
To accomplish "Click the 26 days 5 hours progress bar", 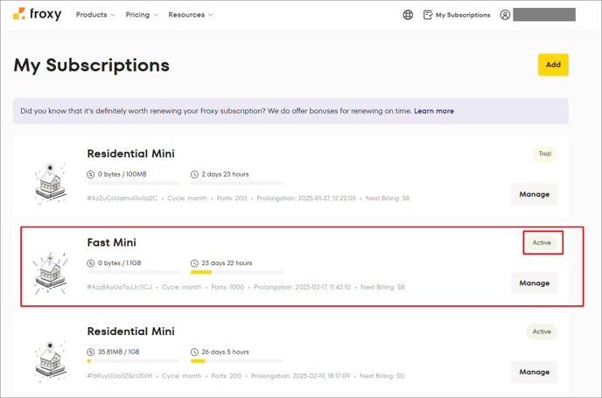I will [x=237, y=360].
